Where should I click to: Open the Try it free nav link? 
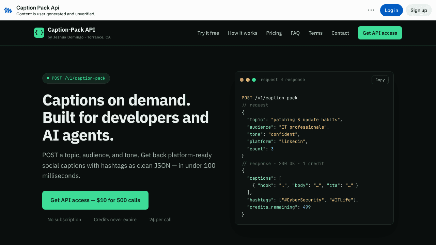tap(208, 33)
